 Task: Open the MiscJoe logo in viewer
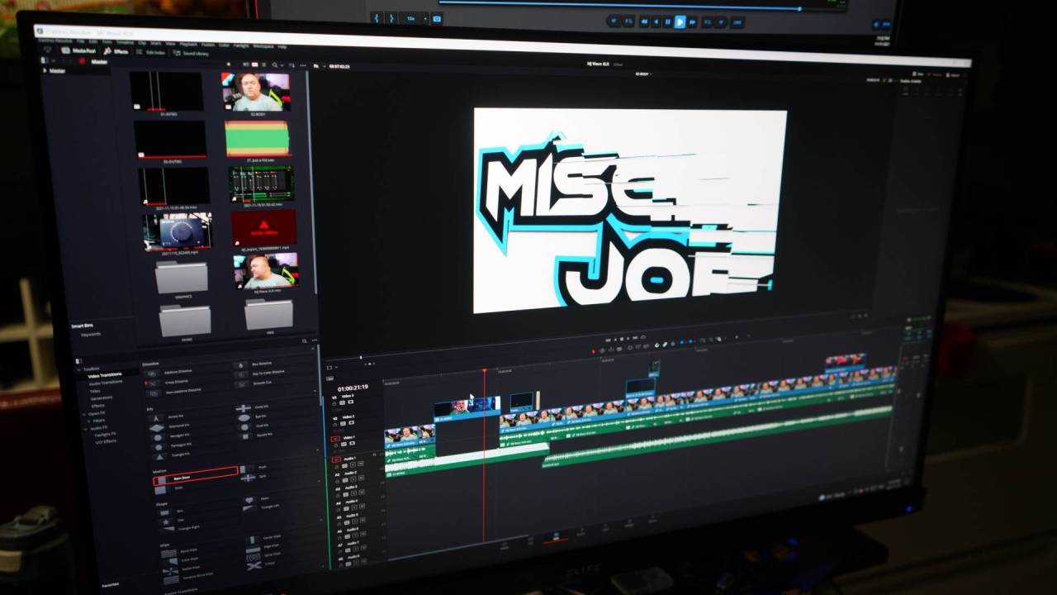[629, 211]
